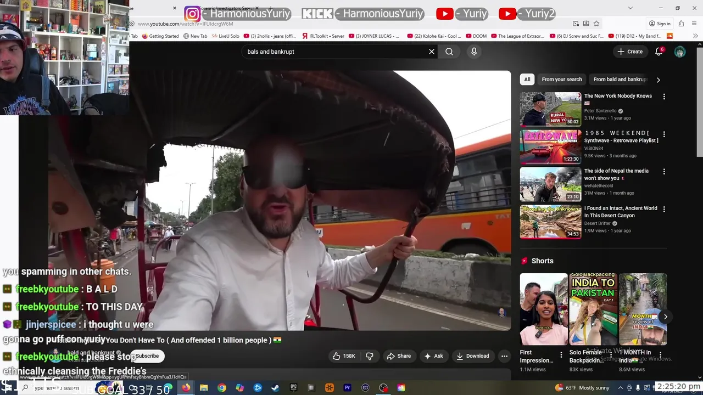The image size is (703, 395).
Task: Click the Ask button
Action: coord(433,356)
